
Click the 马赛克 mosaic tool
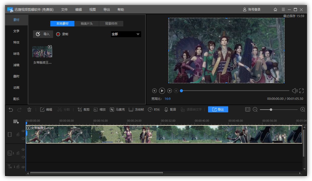[x=117, y=110]
